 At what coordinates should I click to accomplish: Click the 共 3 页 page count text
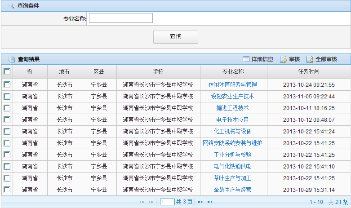point(184,202)
